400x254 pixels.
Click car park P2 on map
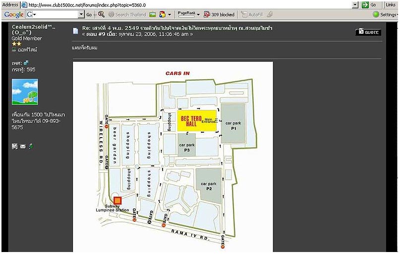[x=208, y=186]
